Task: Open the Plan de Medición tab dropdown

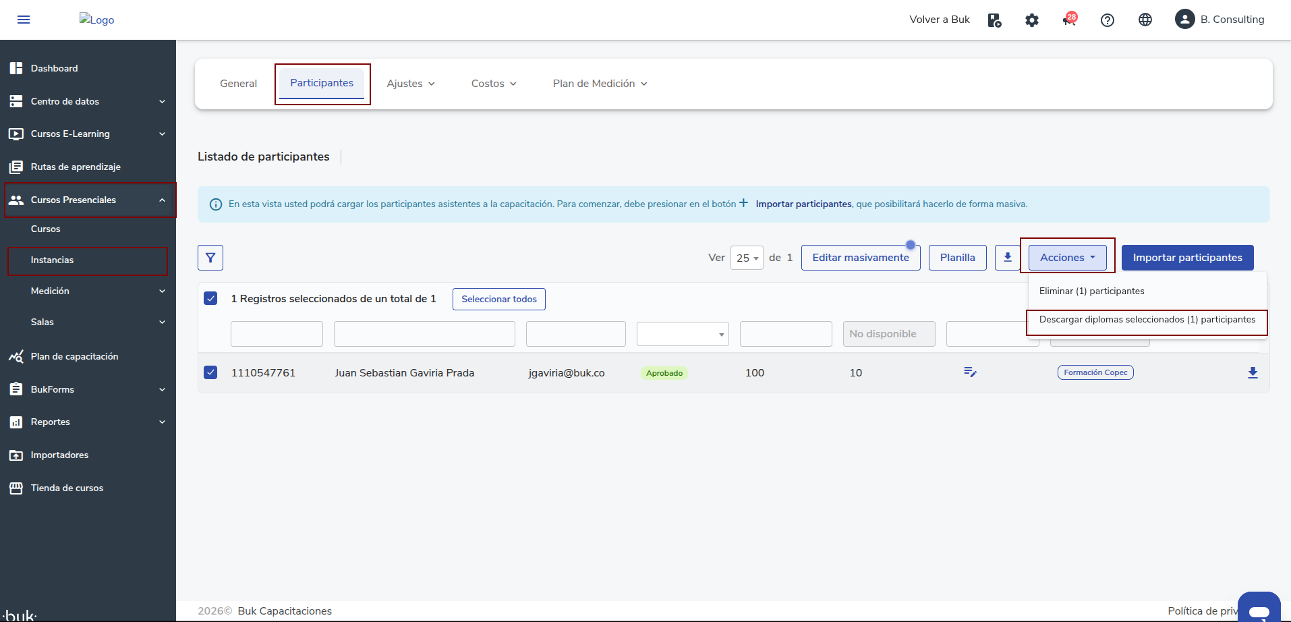Action: (x=600, y=84)
